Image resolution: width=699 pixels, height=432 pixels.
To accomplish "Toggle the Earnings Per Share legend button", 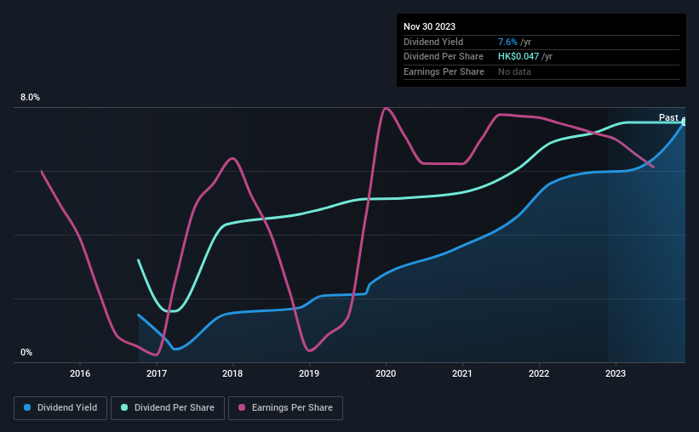I will [x=285, y=408].
